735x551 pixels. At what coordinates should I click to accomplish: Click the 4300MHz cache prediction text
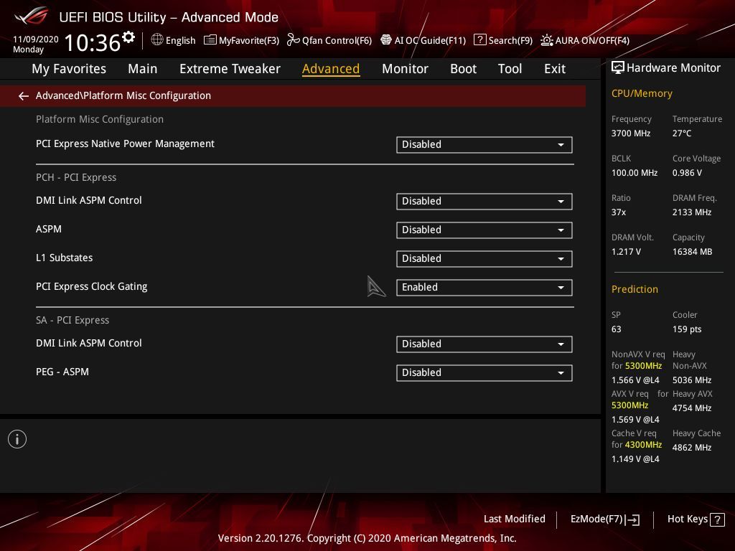click(643, 445)
